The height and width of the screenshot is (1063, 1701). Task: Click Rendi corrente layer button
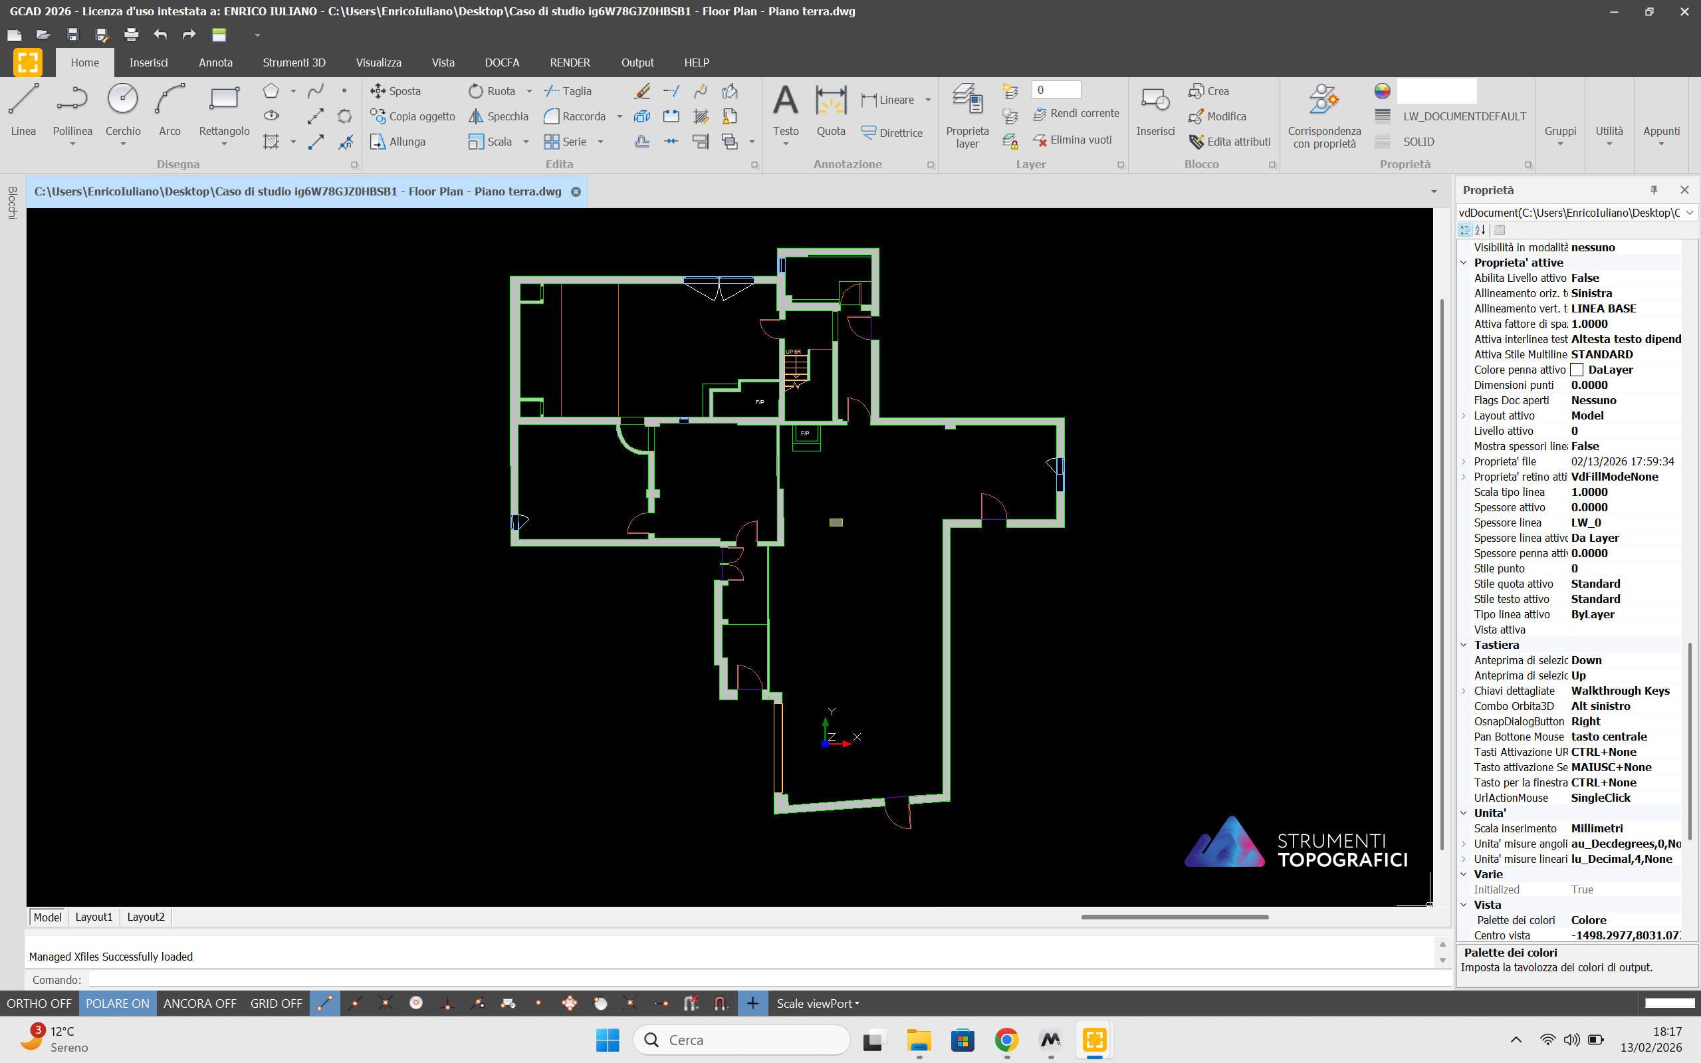1076,113
